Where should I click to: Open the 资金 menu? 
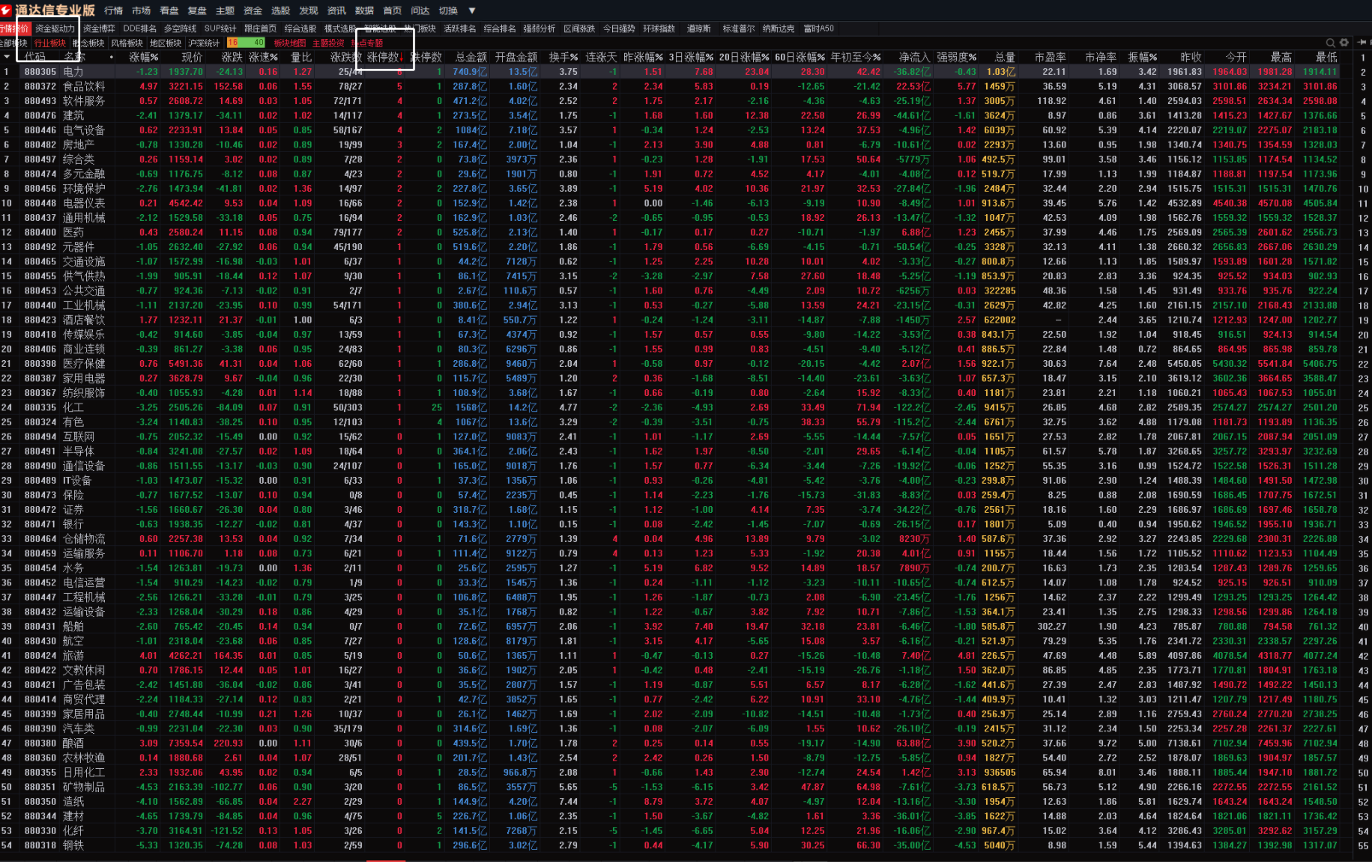(x=253, y=10)
